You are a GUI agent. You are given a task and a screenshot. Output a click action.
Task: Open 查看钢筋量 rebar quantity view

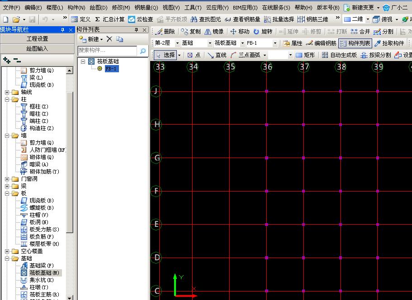[242, 19]
